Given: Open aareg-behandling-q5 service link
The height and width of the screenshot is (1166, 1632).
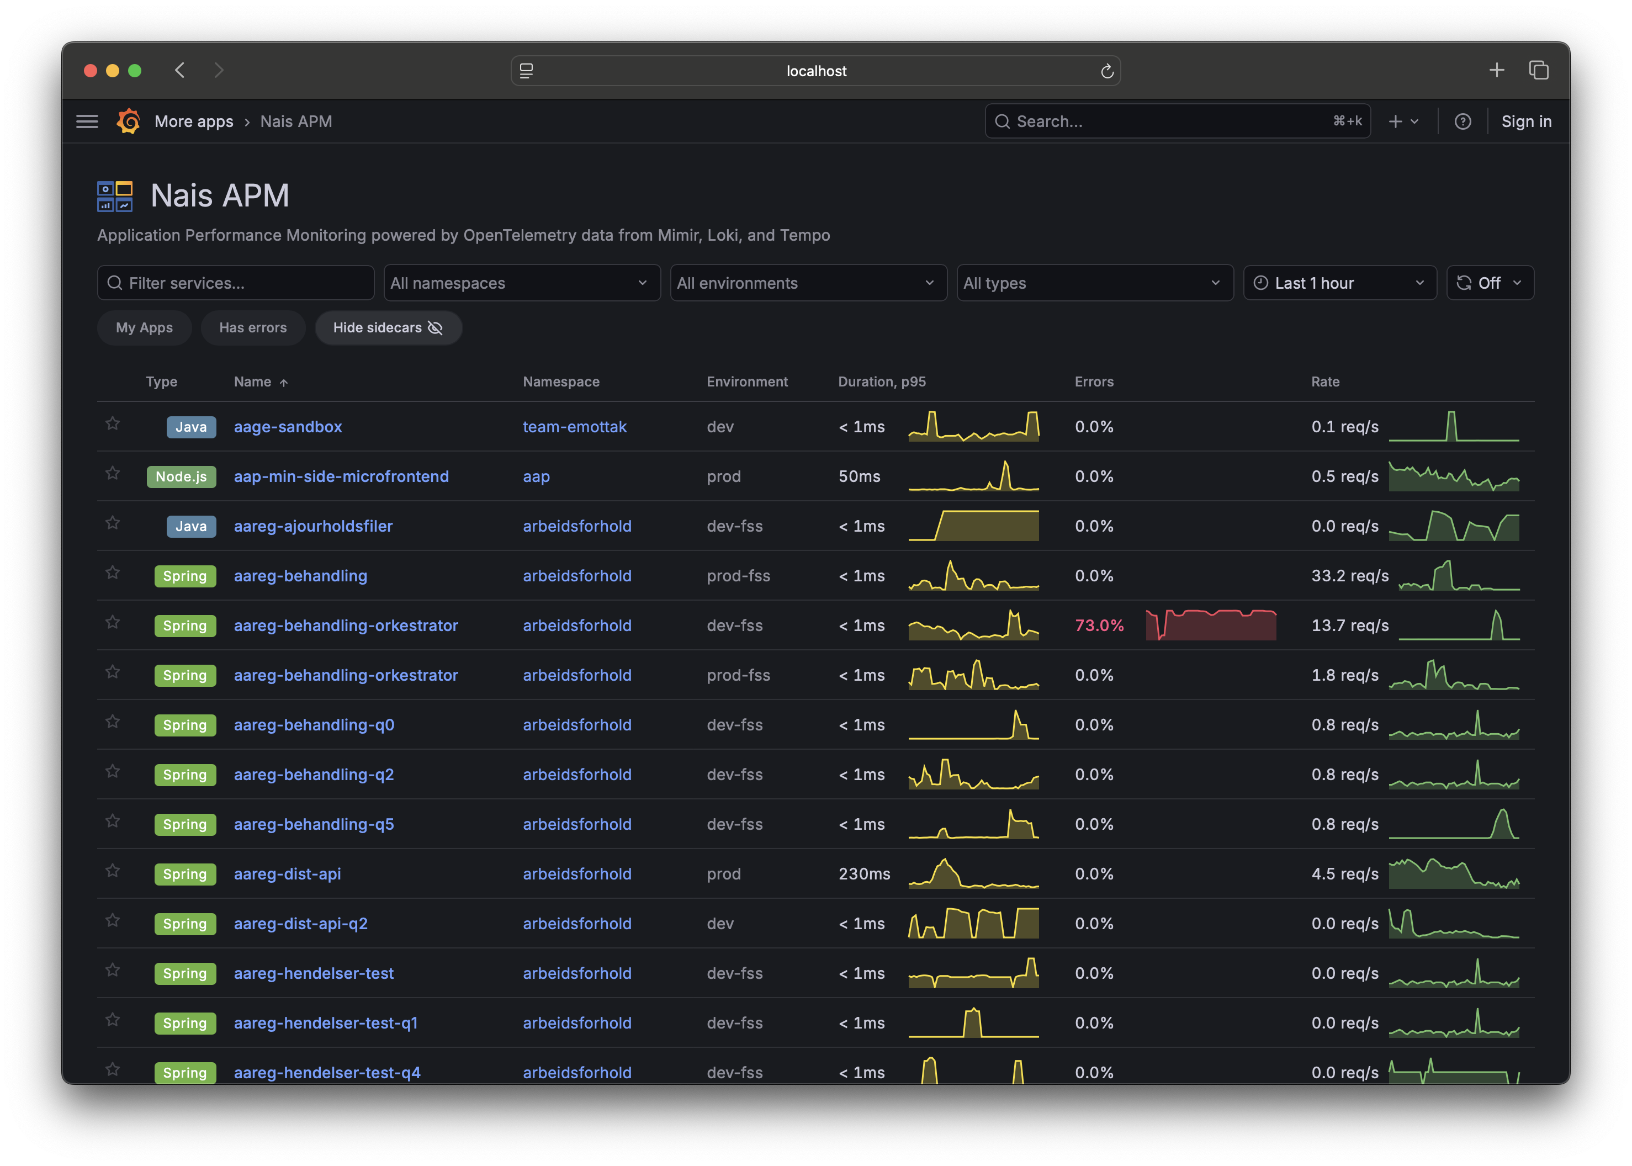Looking at the screenshot, I should point(313,824).
